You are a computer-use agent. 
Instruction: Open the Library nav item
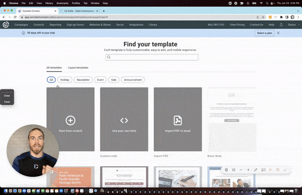[x=153, y=25]
